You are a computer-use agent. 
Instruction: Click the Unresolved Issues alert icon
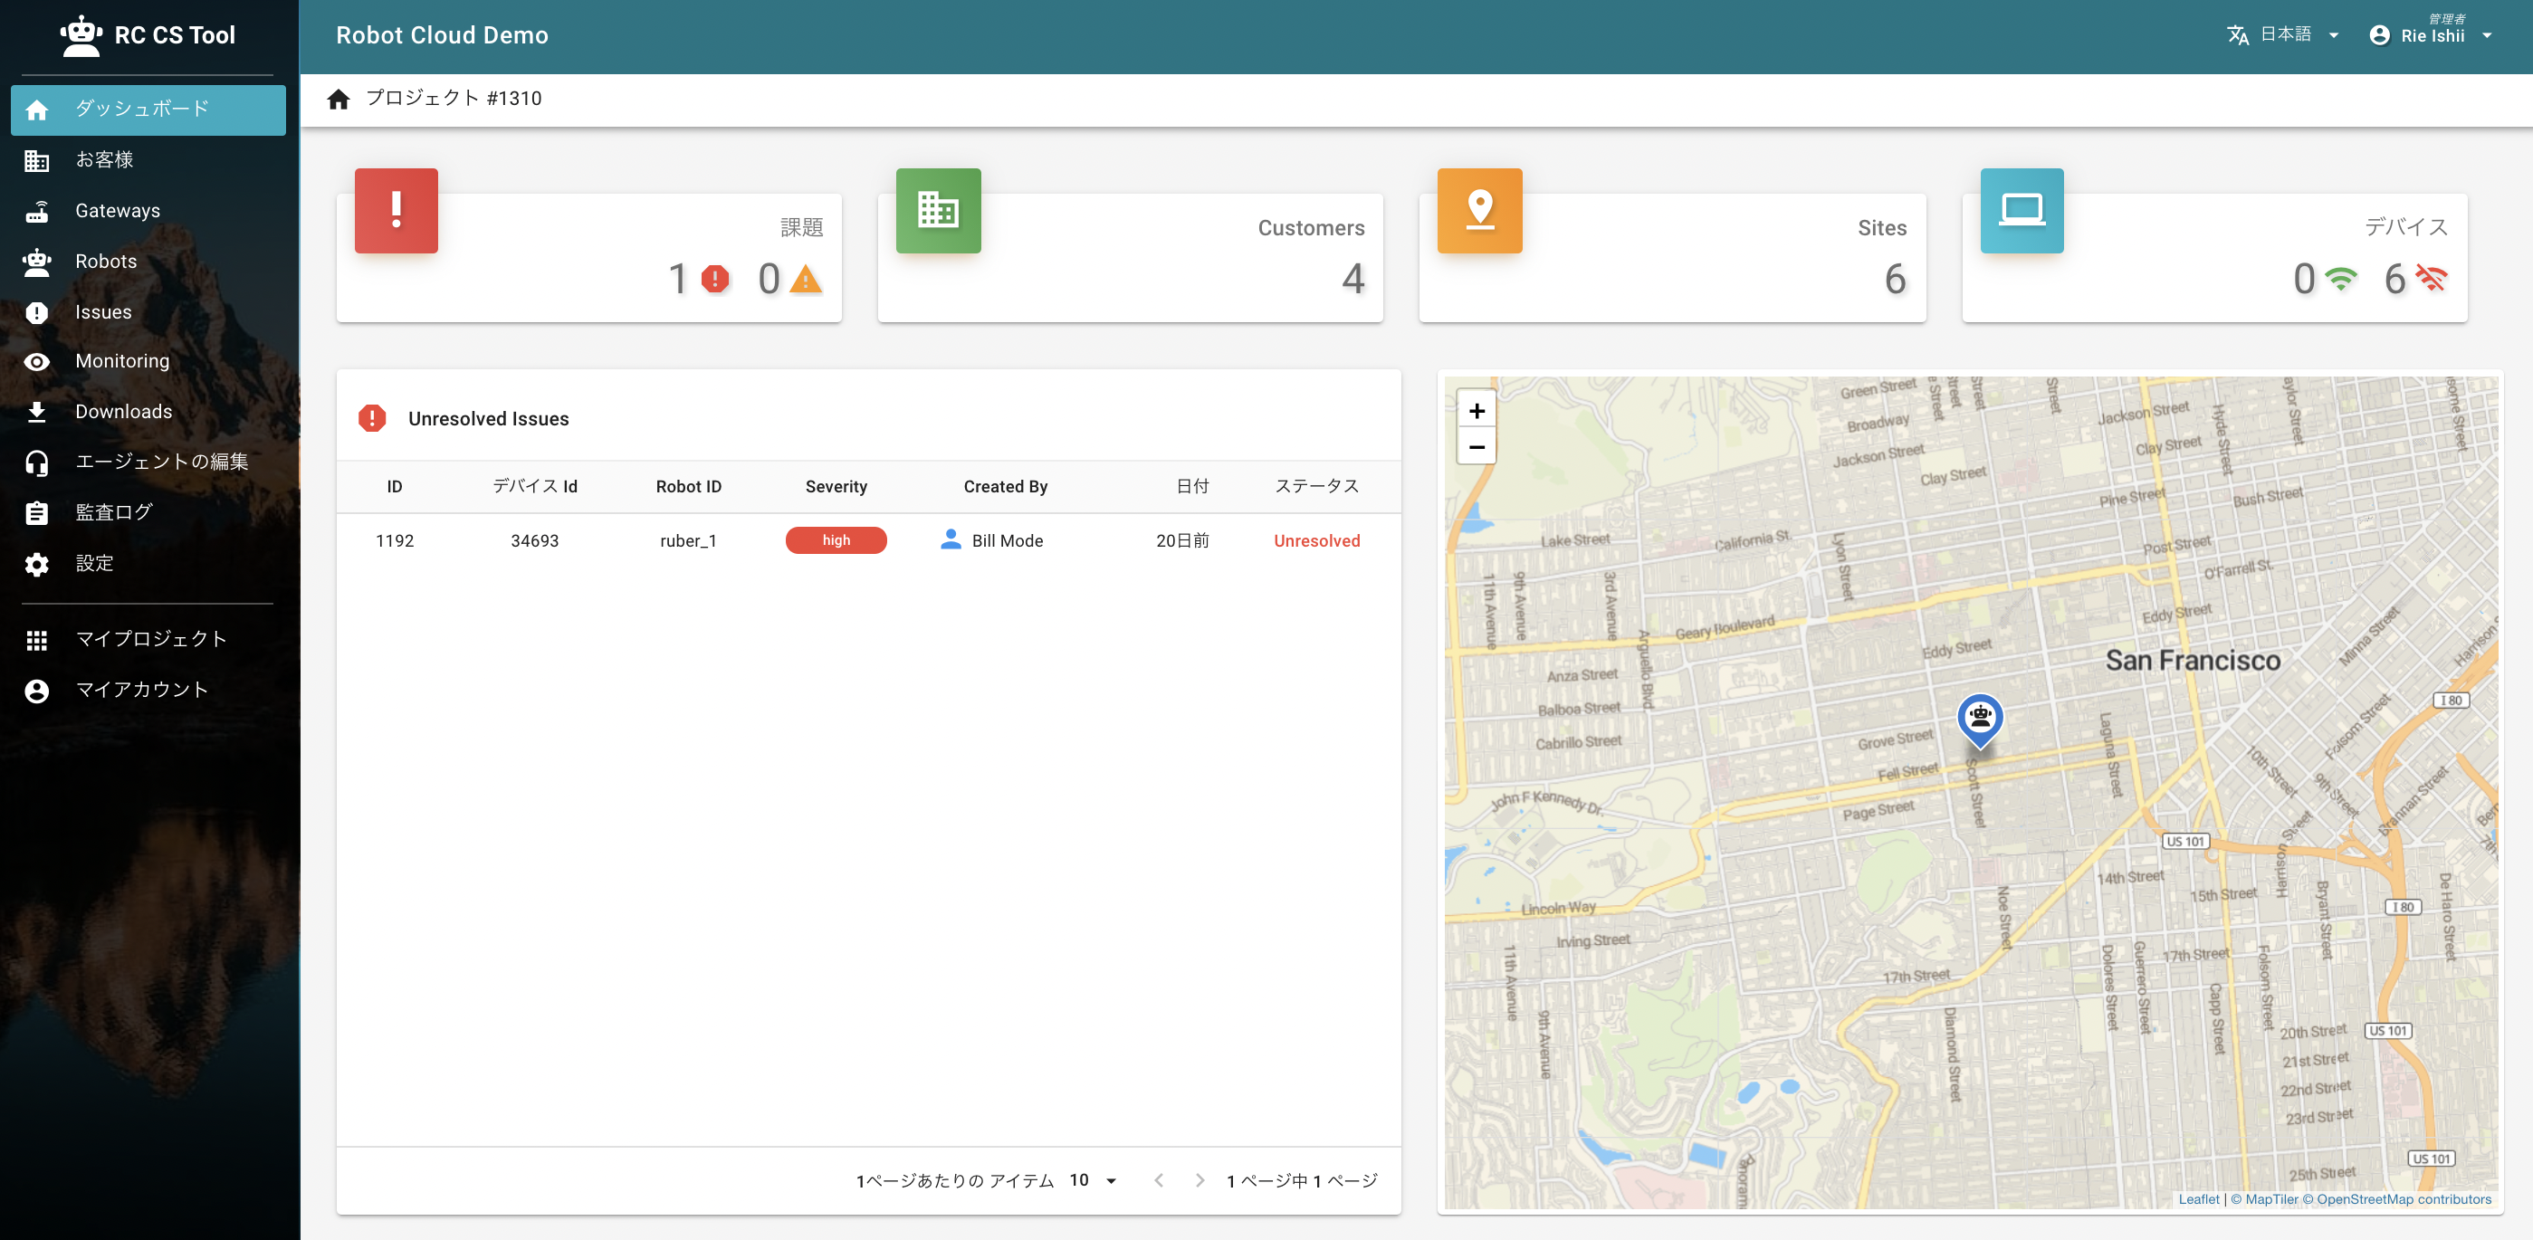372,419
